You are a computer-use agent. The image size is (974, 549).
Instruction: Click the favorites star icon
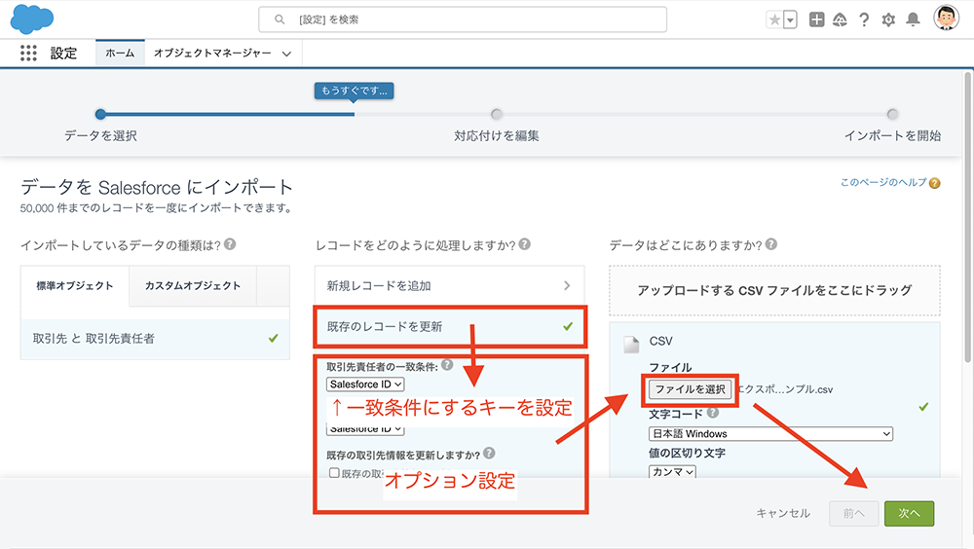click(774, 19)
